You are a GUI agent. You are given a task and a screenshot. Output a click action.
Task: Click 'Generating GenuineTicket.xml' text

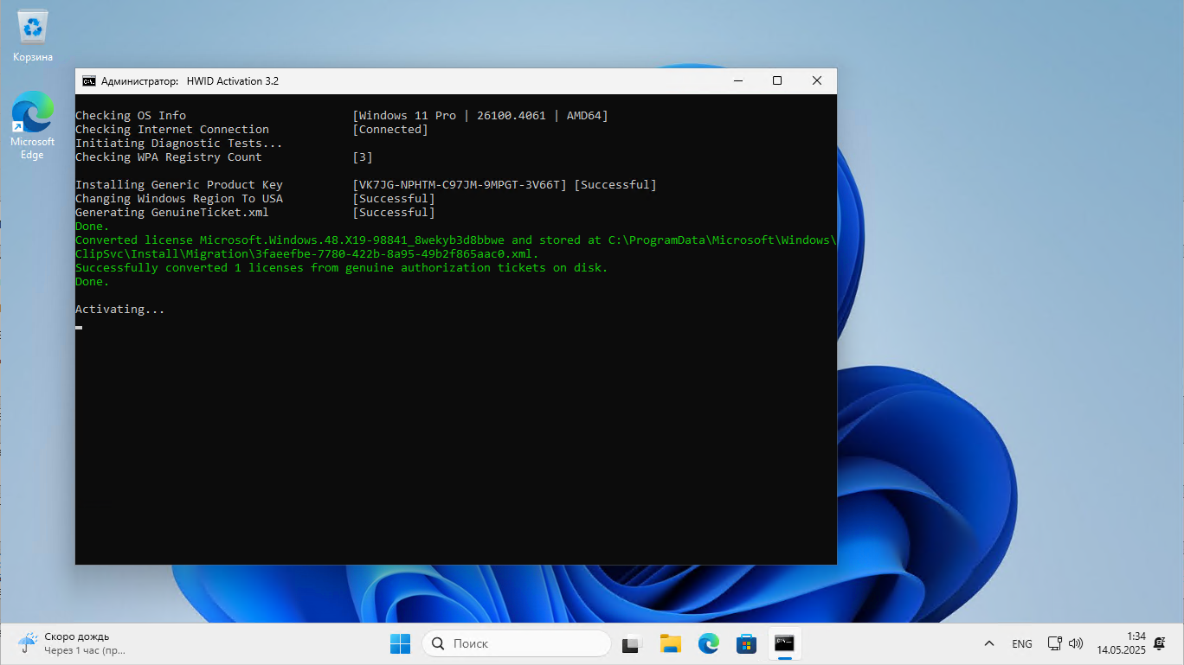[172, 212]
